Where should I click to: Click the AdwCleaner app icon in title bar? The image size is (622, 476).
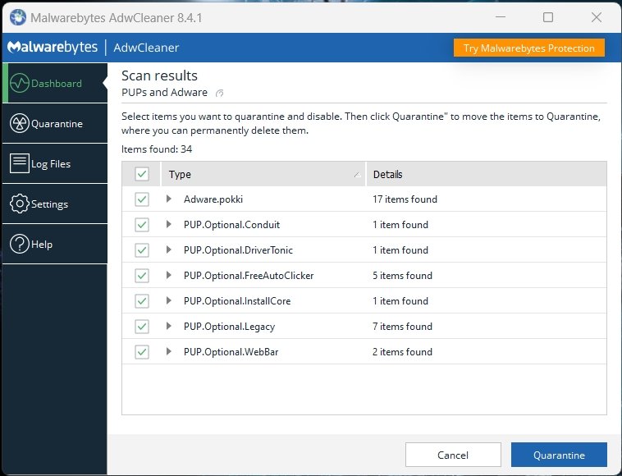pos(18,17)
